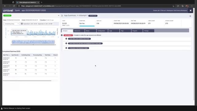Viewport: 197px width, 111px height.
Task: Select the Duration 5m 14s metric card
Action: tap(87, 23)
